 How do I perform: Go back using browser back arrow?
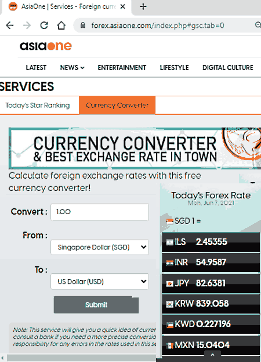click(x=10, y=25)
